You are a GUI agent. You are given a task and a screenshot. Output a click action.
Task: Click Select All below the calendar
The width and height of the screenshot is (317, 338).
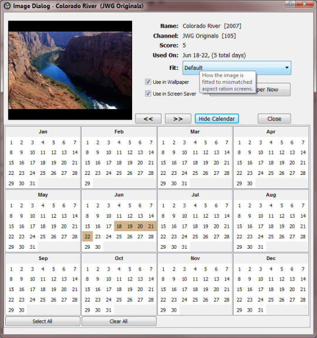click(x=43, y=321)
